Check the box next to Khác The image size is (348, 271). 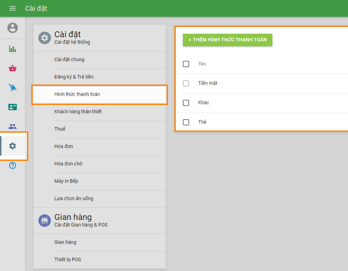(x=186, y=103)
